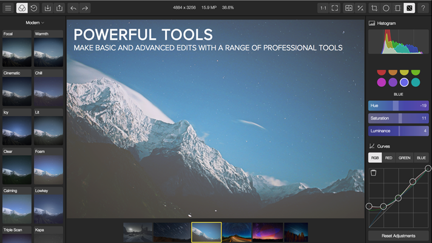Open the selected mountain photo thumbnail
Viewport: 432px width, 243px height.
pyautogui.click(x=206, y=232)
